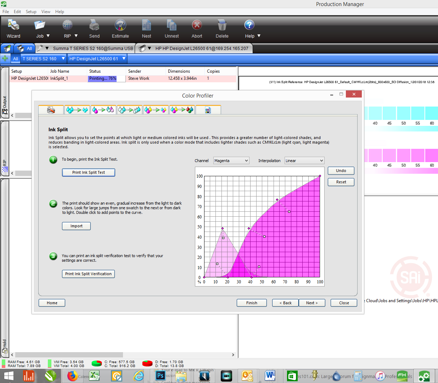Open Word from the taskbar
438x383 pixels.
pyautogui.click(x=270, y=376)
